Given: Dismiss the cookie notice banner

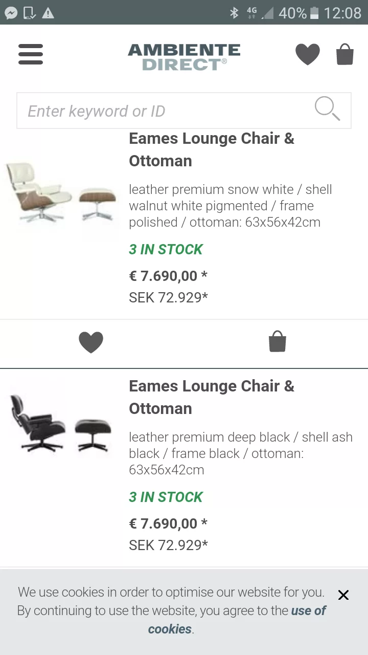Looking at the screenshot, I should pyautogui.click(x=343, y=595).
